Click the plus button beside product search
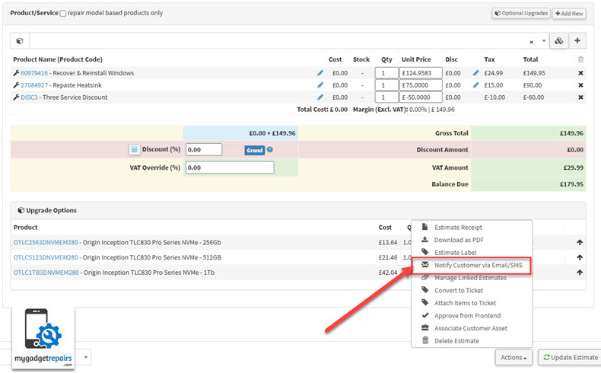 577,40
